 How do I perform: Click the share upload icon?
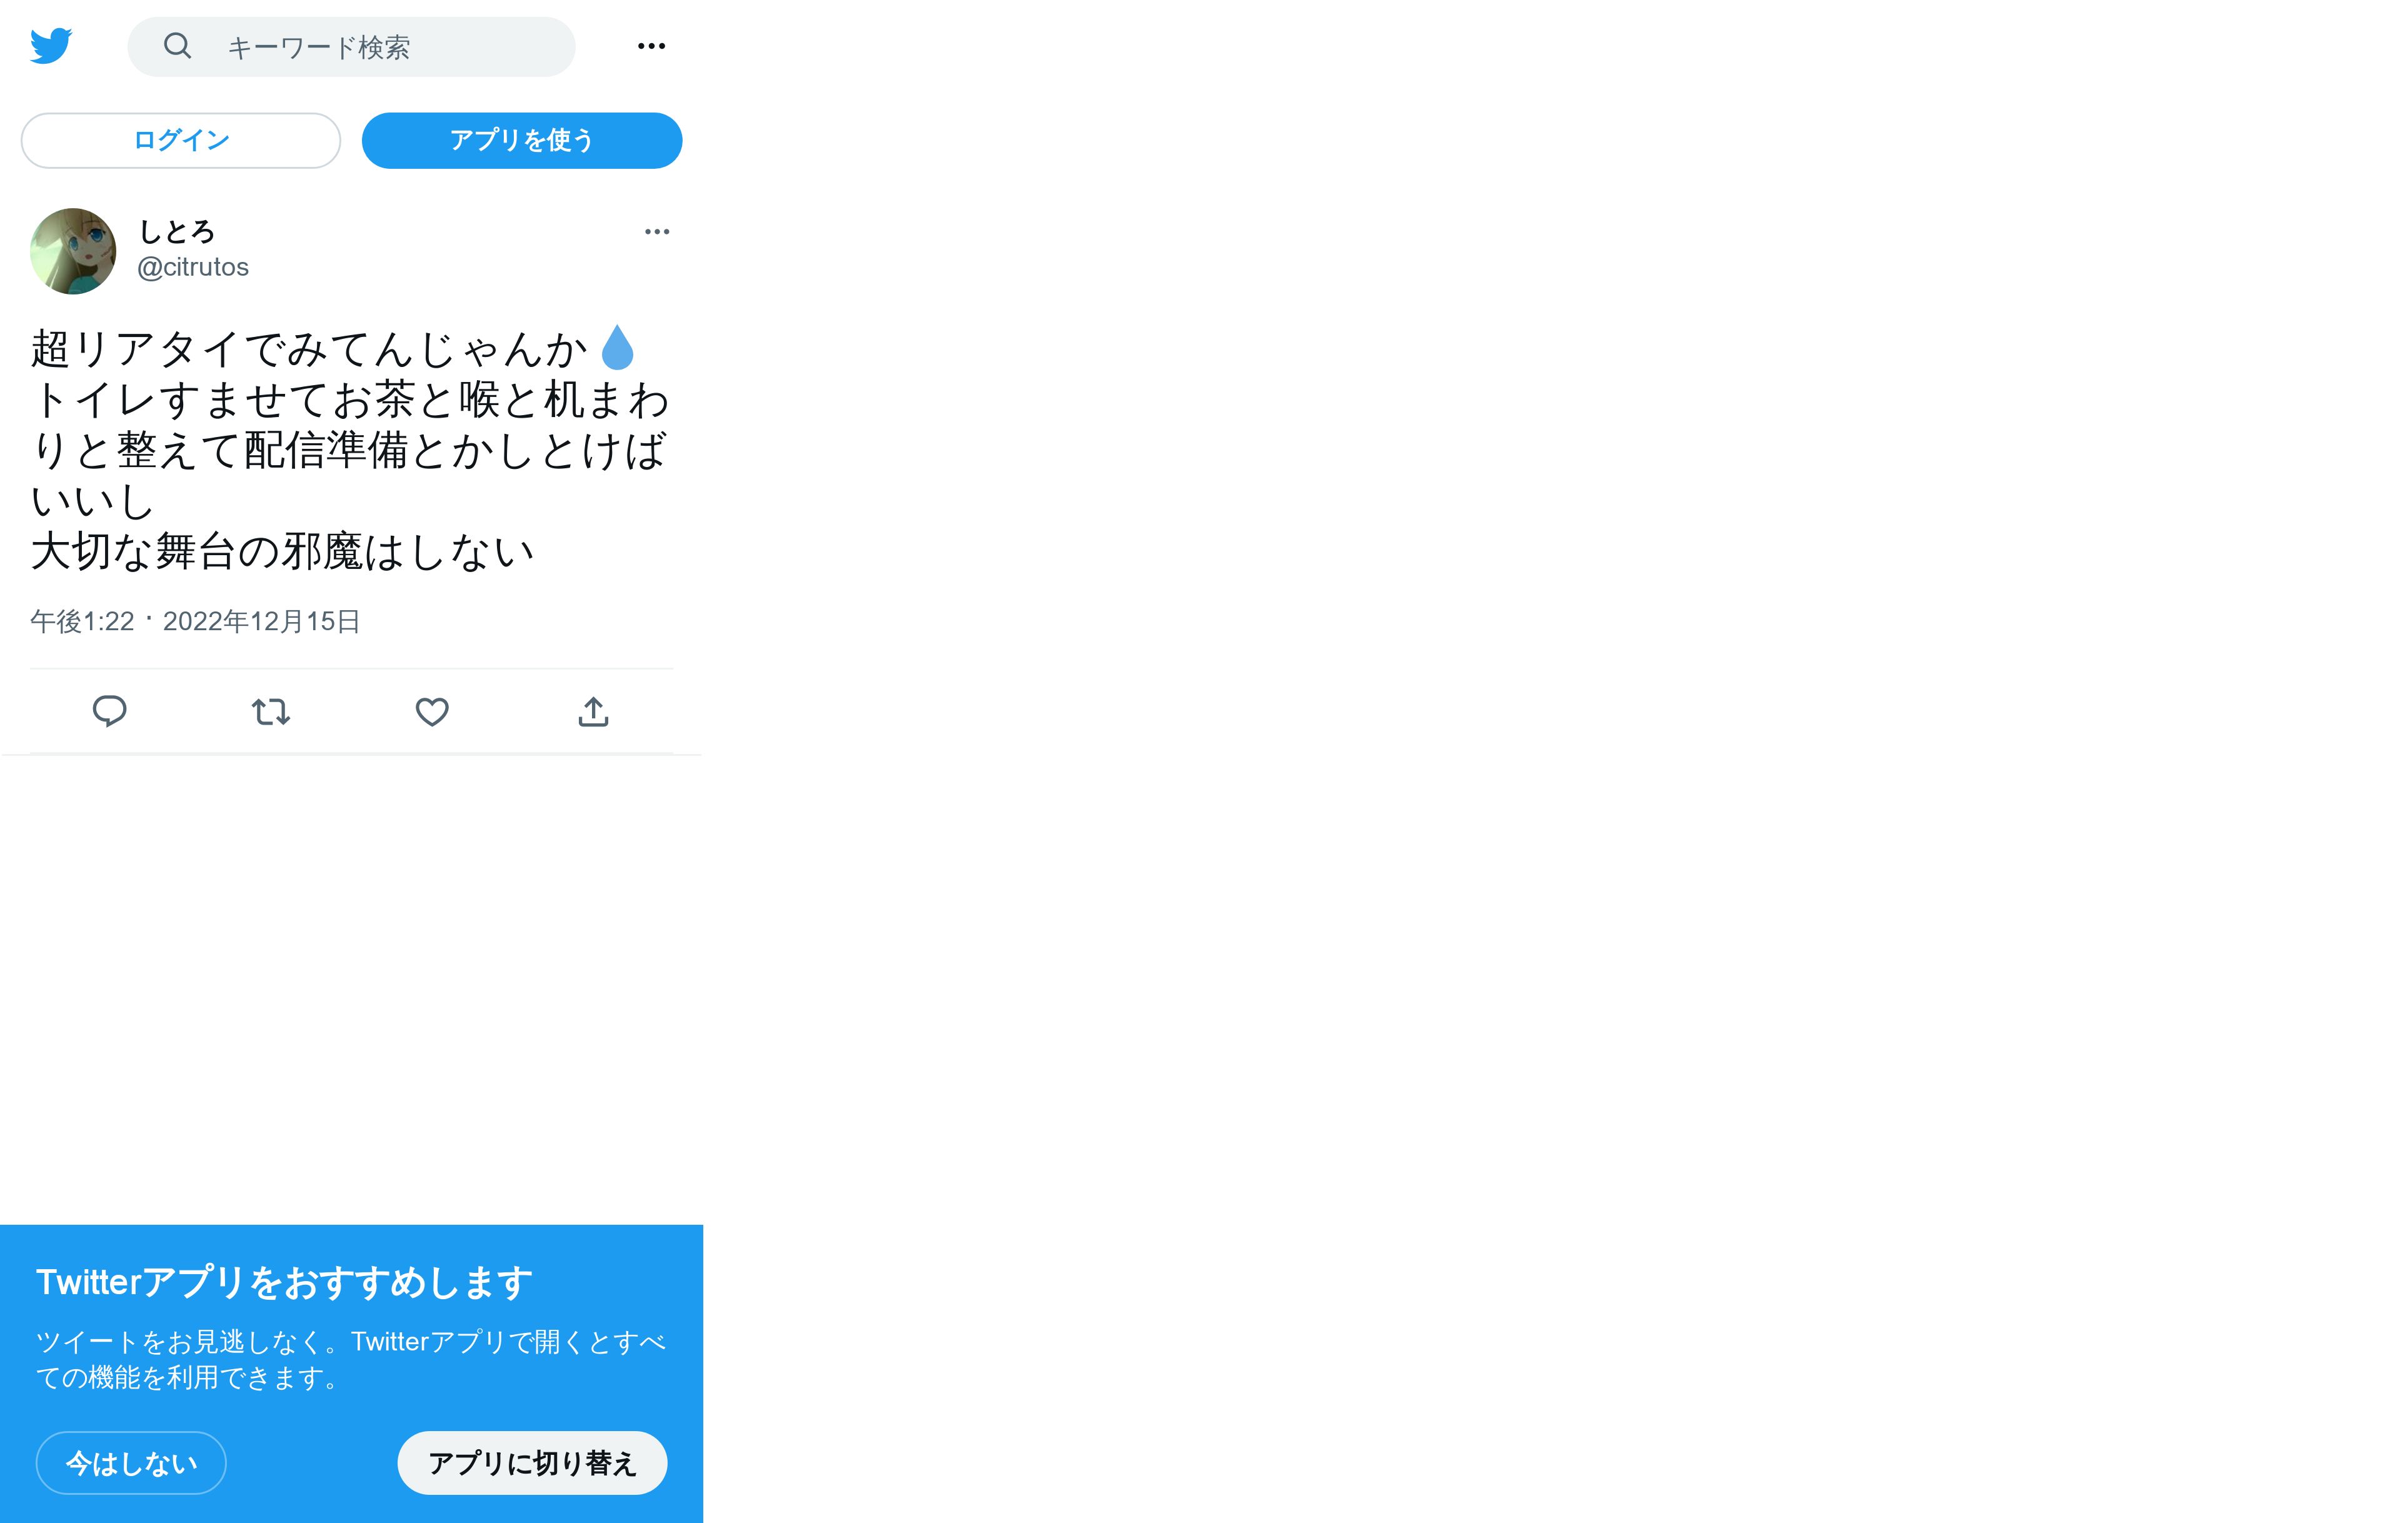[x=593, y=711]
